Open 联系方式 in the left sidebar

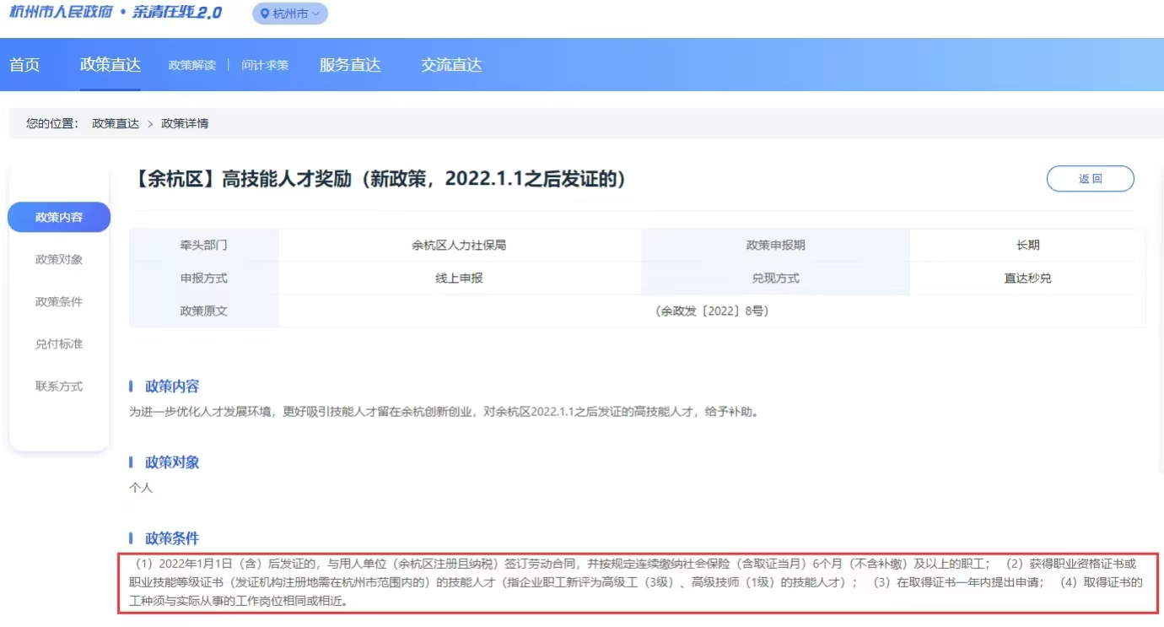coord(59,386)
